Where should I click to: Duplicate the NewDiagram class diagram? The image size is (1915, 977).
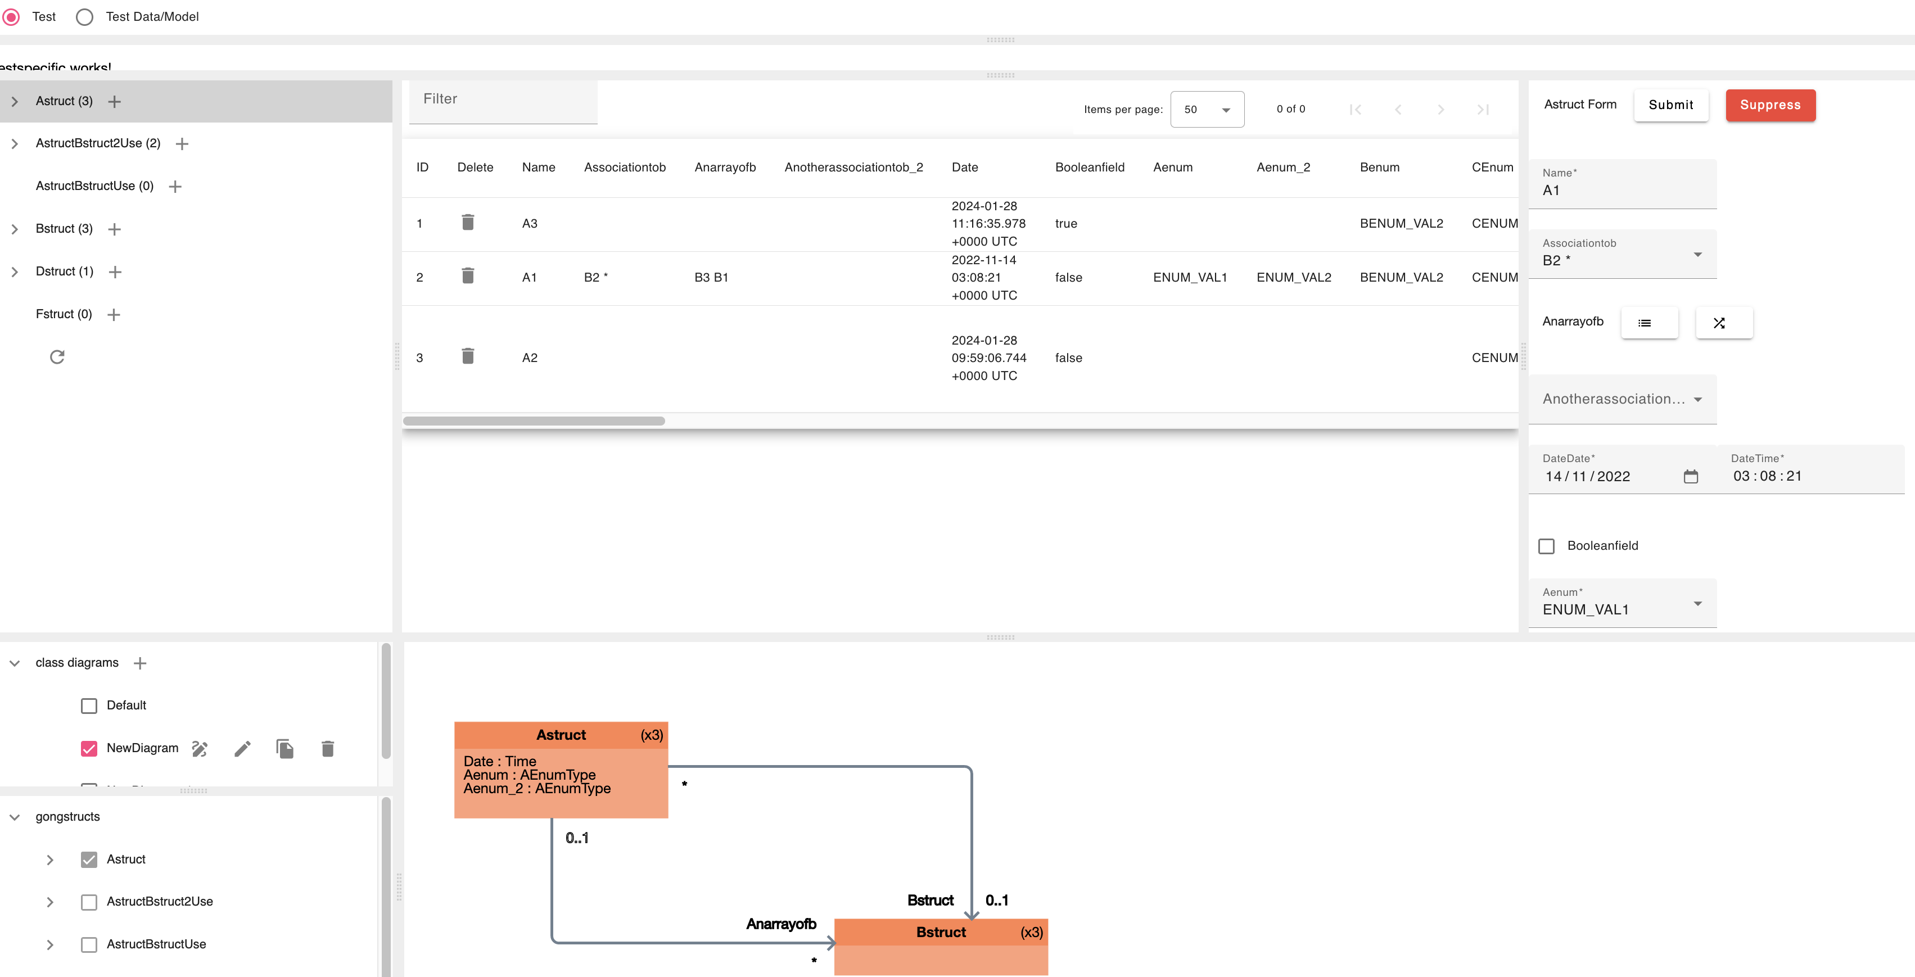pos(284,749)
